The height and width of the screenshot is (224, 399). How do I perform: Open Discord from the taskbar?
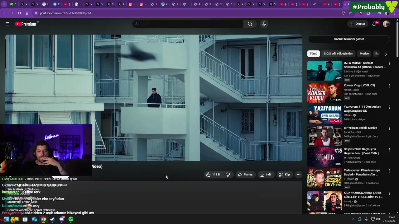pos(62,219)
